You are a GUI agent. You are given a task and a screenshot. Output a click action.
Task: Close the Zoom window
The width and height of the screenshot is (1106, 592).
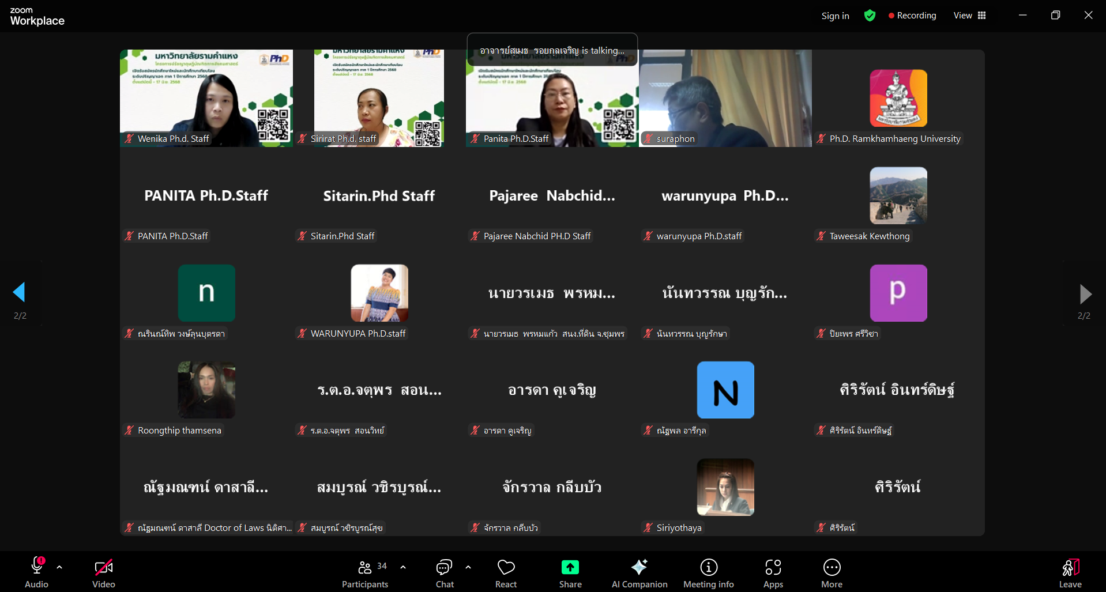pos(1088,16)
